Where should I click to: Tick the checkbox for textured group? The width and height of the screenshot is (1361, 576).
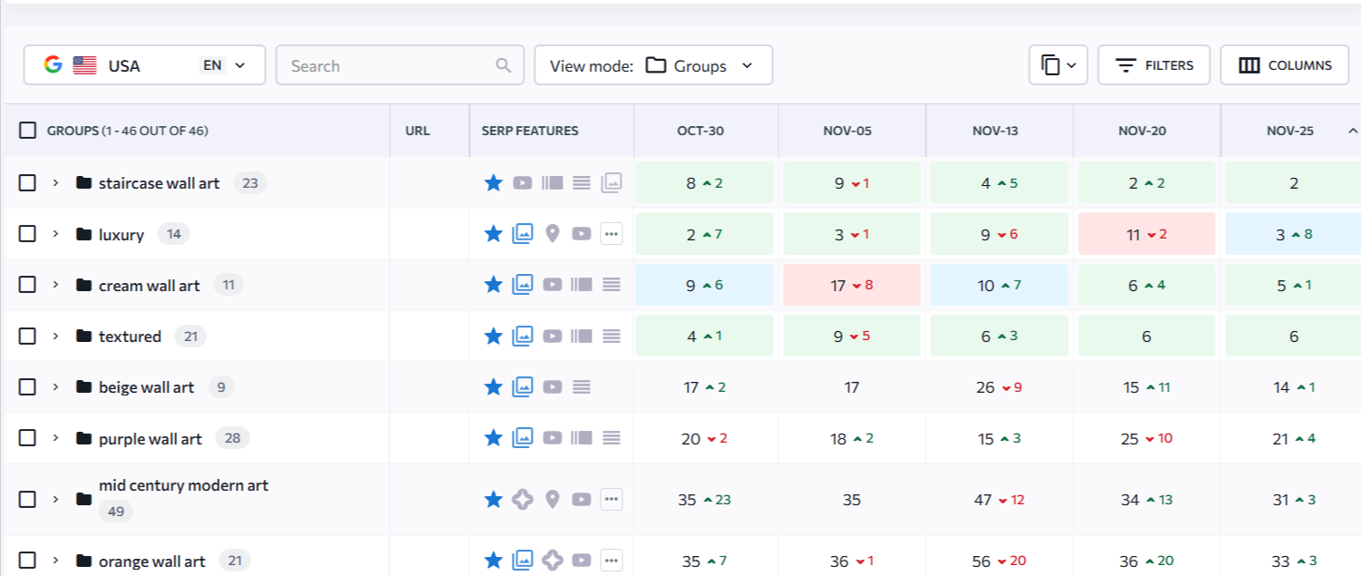(28, 337)
